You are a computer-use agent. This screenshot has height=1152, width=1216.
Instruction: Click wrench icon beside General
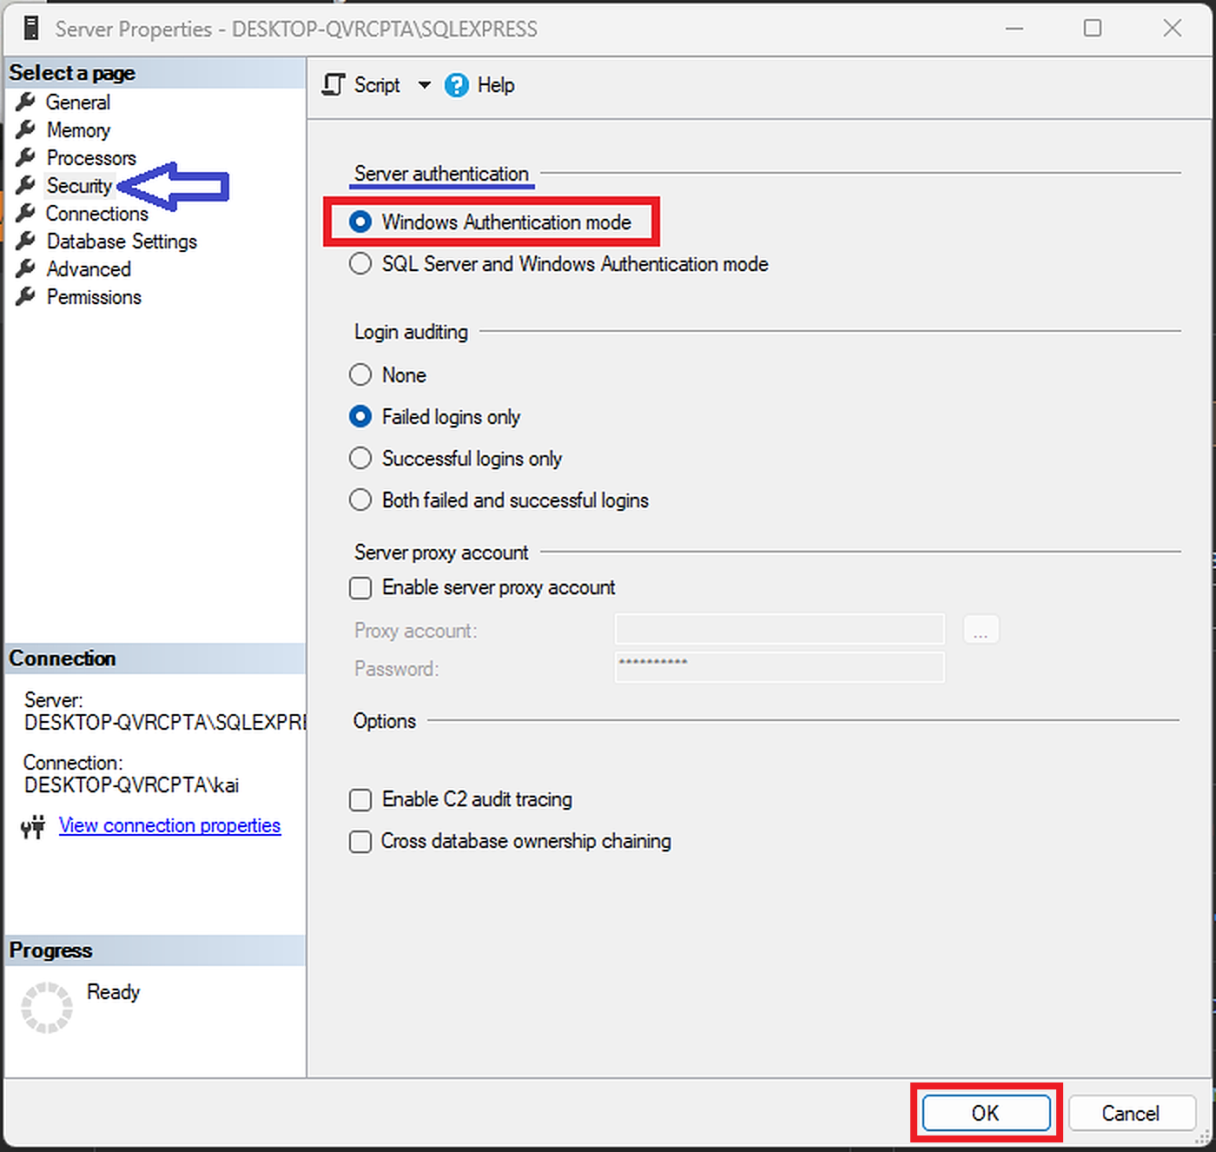[26, 102]
